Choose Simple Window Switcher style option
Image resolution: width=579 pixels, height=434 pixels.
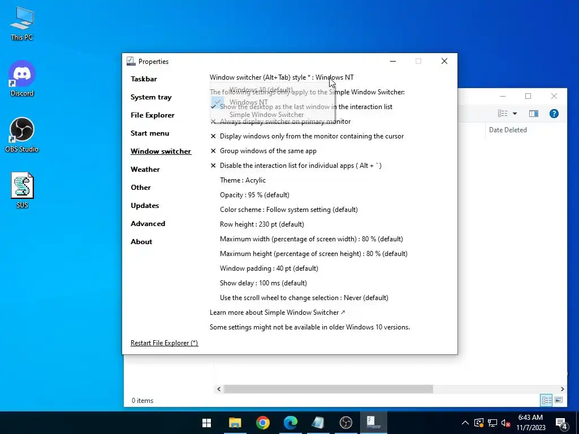click(x=273, y=114)
